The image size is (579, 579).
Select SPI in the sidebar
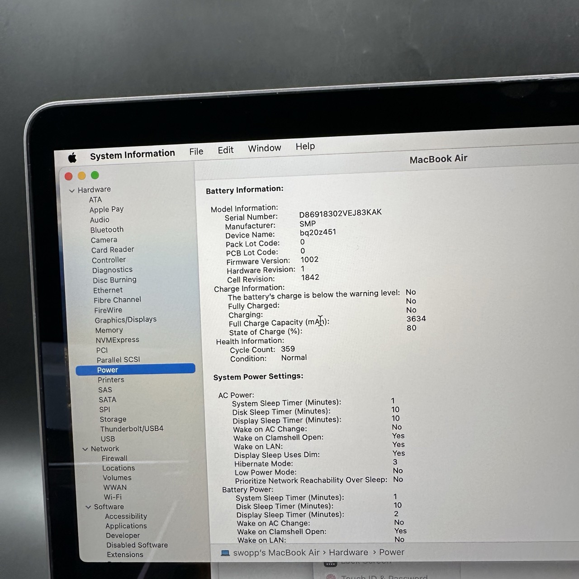pyautogui.click(x=104, y=409)
